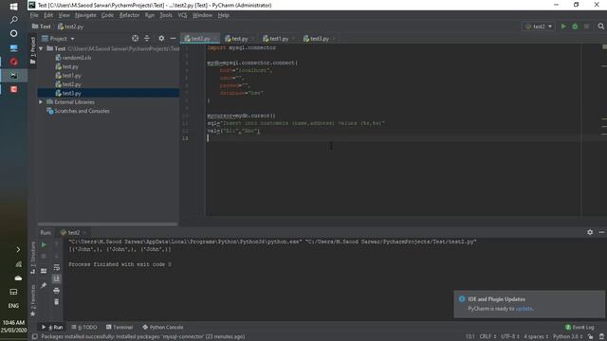The image size is (607, 341).
Task: Select randoml.xls in the project tree
Action: 73,58
